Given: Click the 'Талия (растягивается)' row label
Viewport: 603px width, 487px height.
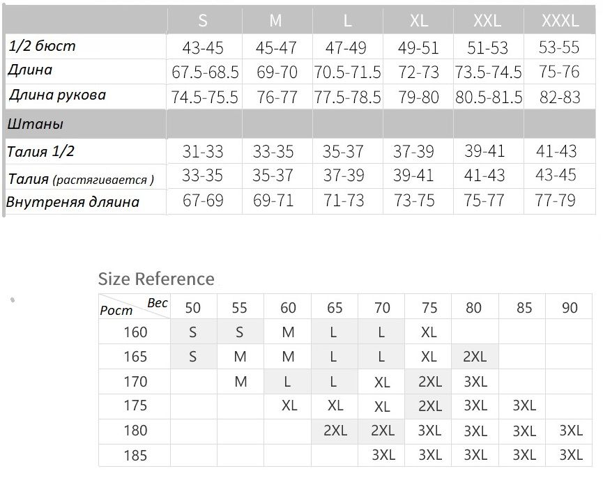Looking at the screenshot, I should tap(81, 178).
